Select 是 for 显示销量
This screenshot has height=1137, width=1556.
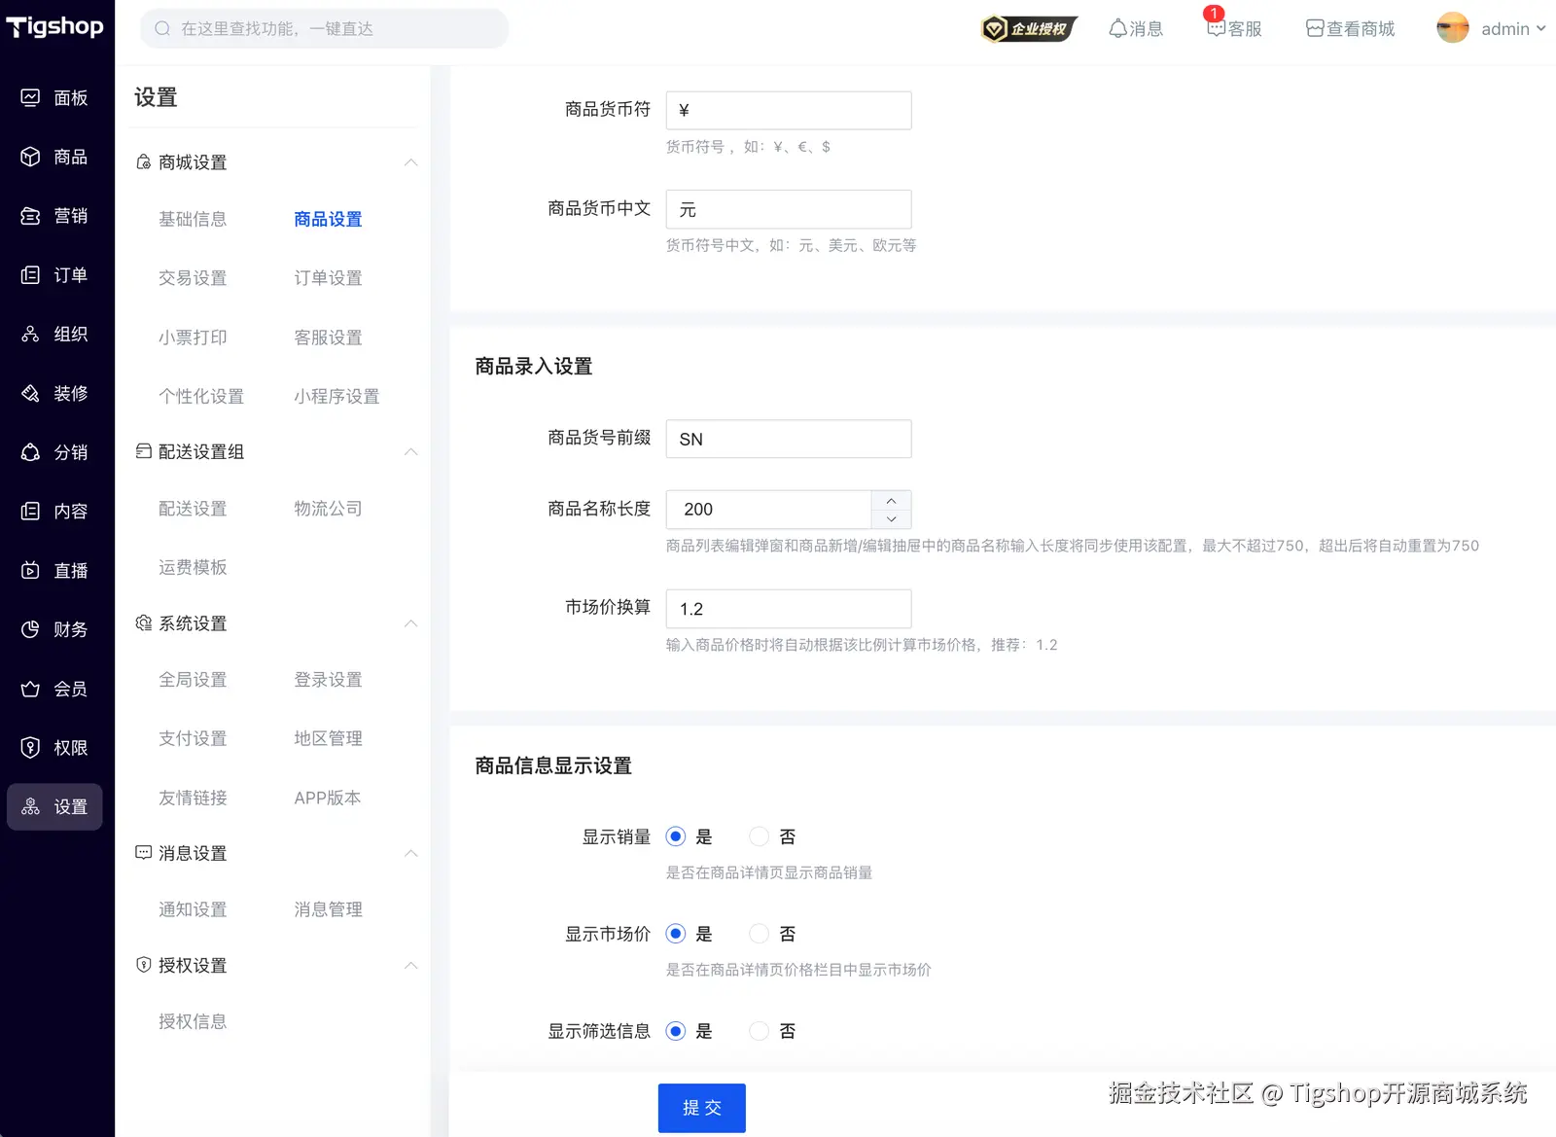pos(676,836)
